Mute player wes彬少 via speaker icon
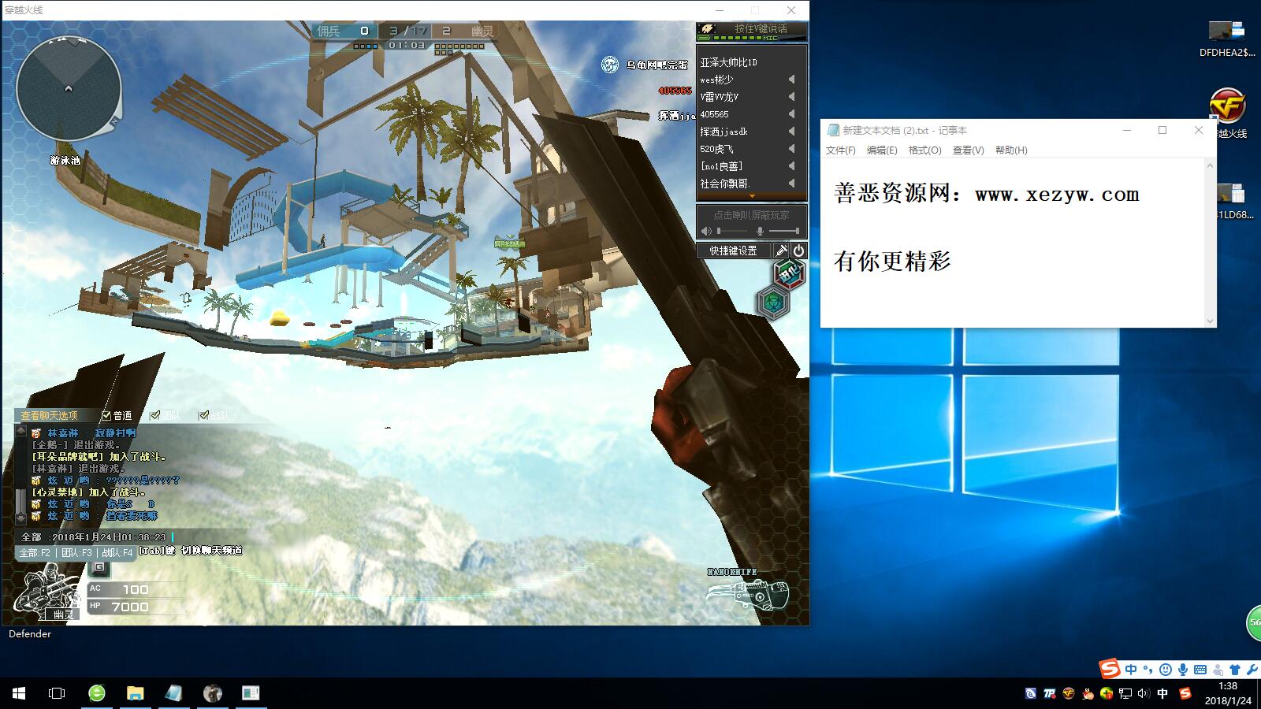This screenshot has width=1261, height=709. pos(791,80)
